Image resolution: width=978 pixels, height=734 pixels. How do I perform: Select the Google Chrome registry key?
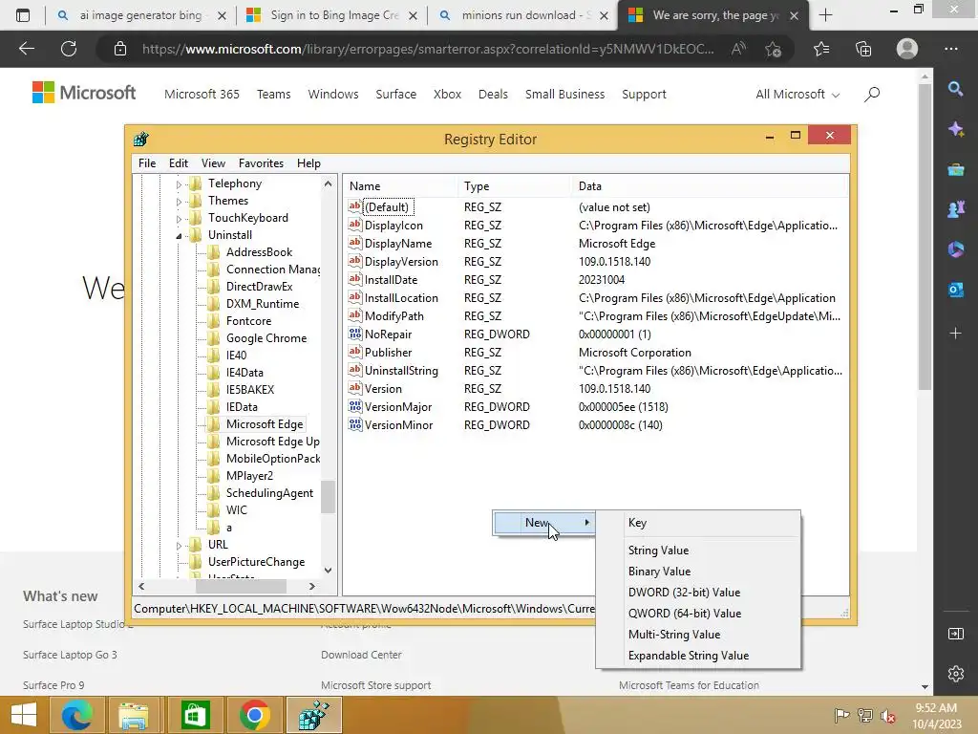266,338
